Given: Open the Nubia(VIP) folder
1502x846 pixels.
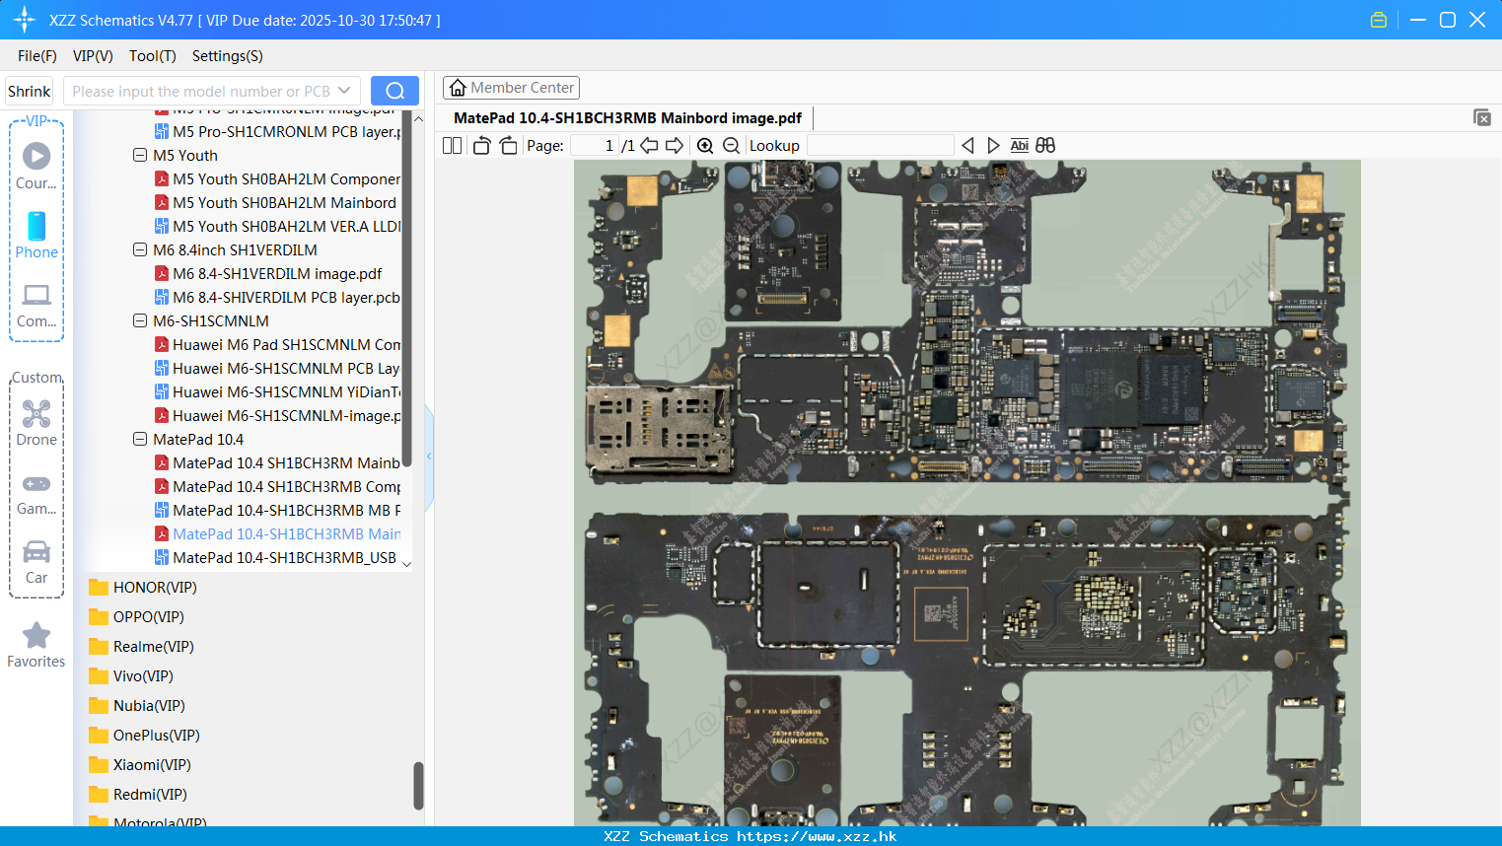Looking at the screenshot, I should 137,706.
